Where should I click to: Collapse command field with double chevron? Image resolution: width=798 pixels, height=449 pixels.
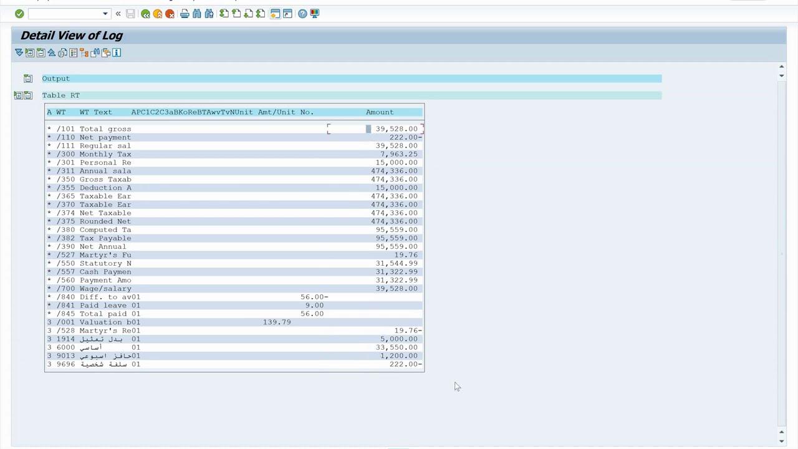118,14
